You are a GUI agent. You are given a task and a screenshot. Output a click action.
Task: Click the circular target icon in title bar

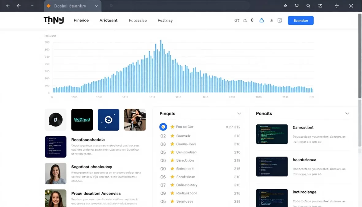click(285, 6)
